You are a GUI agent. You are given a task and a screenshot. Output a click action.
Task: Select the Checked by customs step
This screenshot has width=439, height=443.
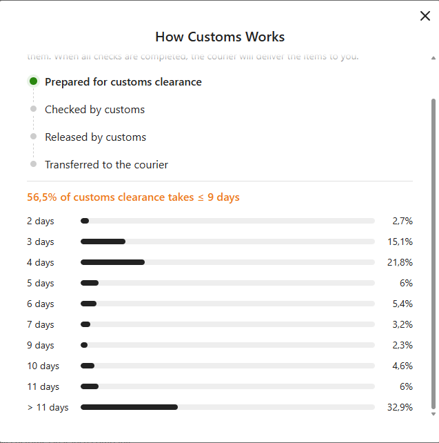pos(95,110)
